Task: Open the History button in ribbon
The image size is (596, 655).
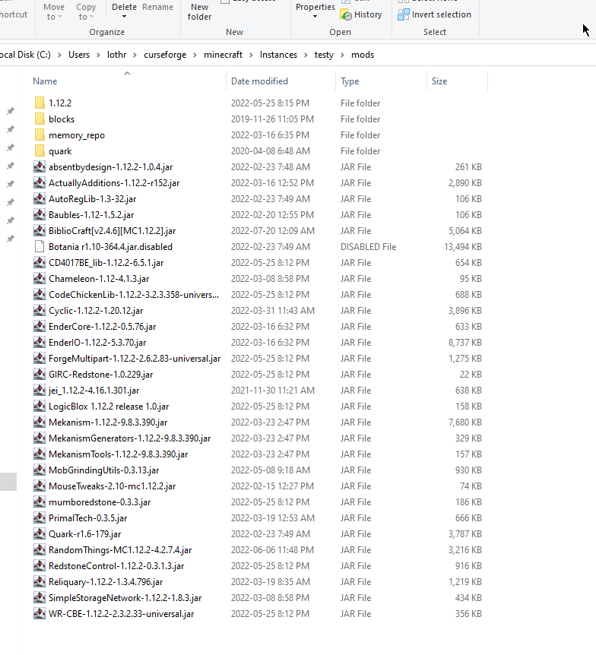Action: [x=362, y=14]
